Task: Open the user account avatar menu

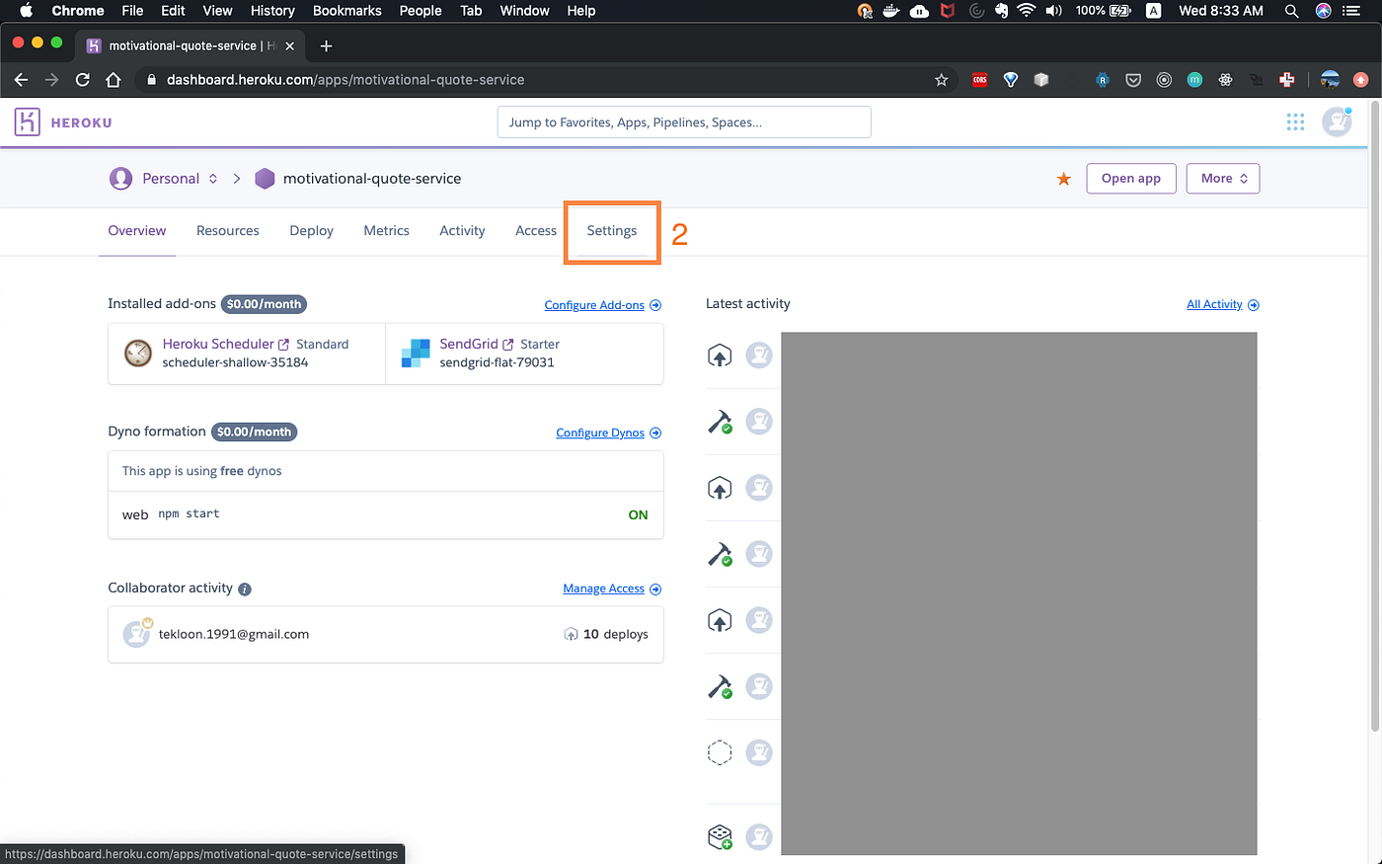Action: (x=1337, y=122)
